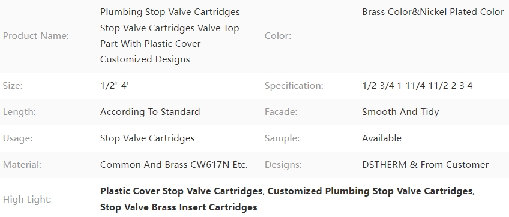Click the Color label

pos(278,36)
